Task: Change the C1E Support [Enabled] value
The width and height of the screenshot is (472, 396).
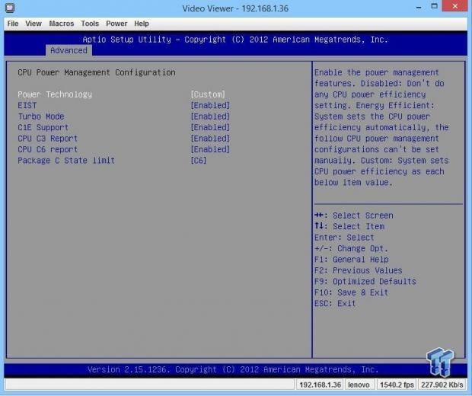Action: tap(210, 127)
